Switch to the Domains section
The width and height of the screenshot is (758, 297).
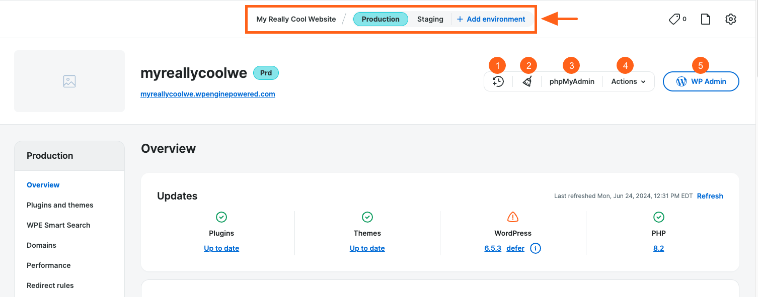pos(41,245)
